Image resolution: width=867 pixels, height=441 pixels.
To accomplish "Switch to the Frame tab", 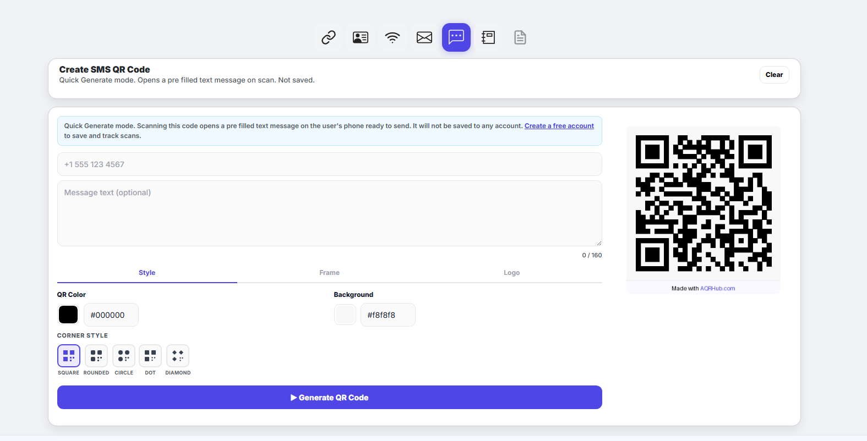I will click(329, 273).
